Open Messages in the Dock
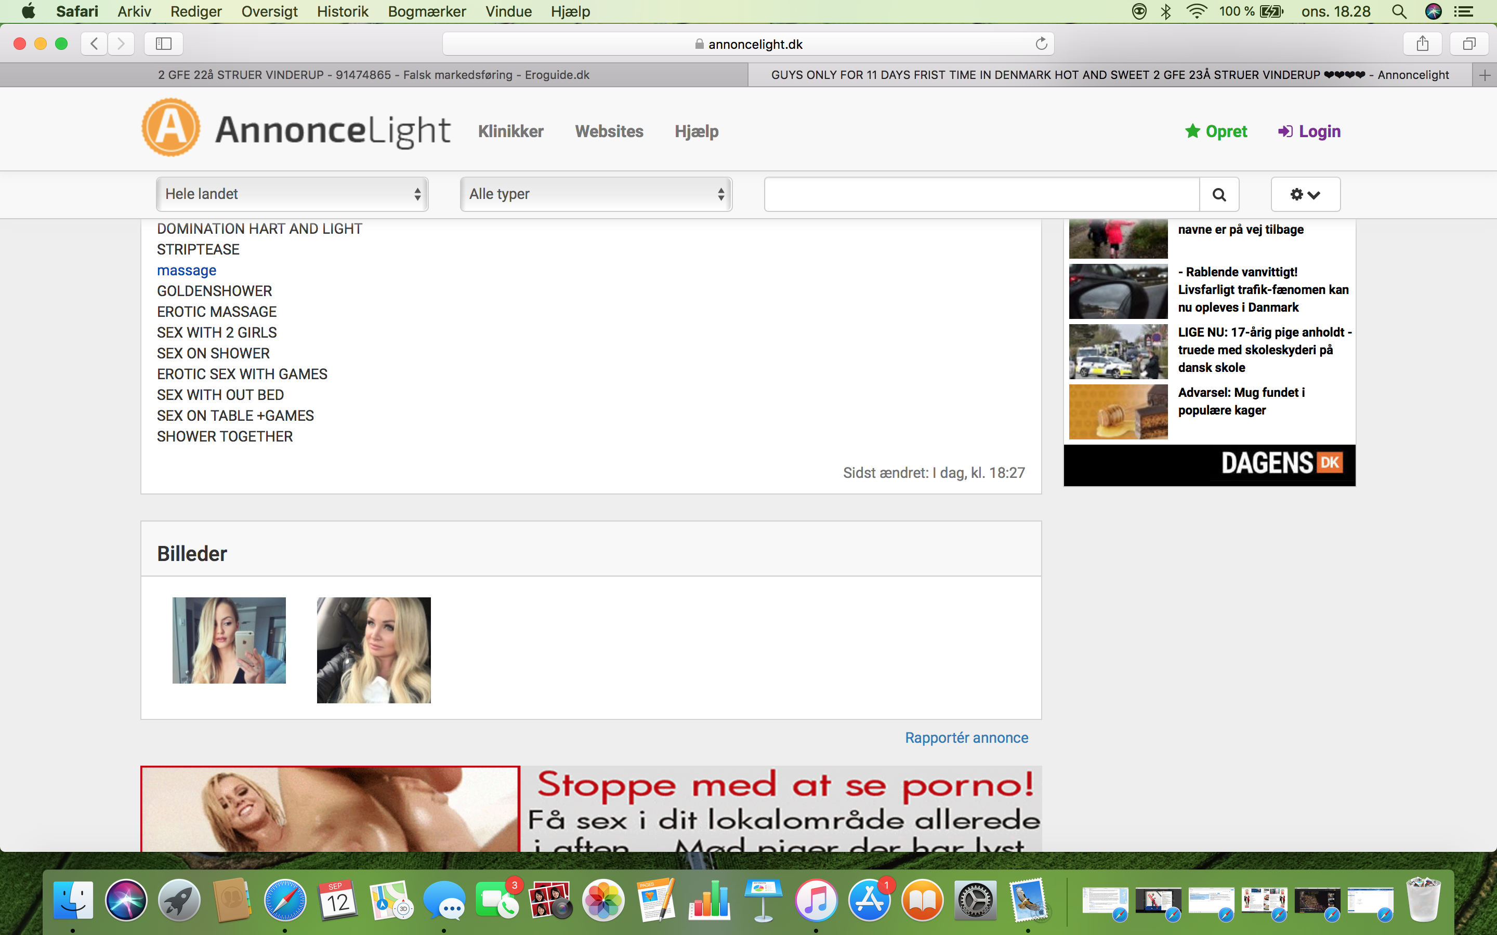 point(444,900)
